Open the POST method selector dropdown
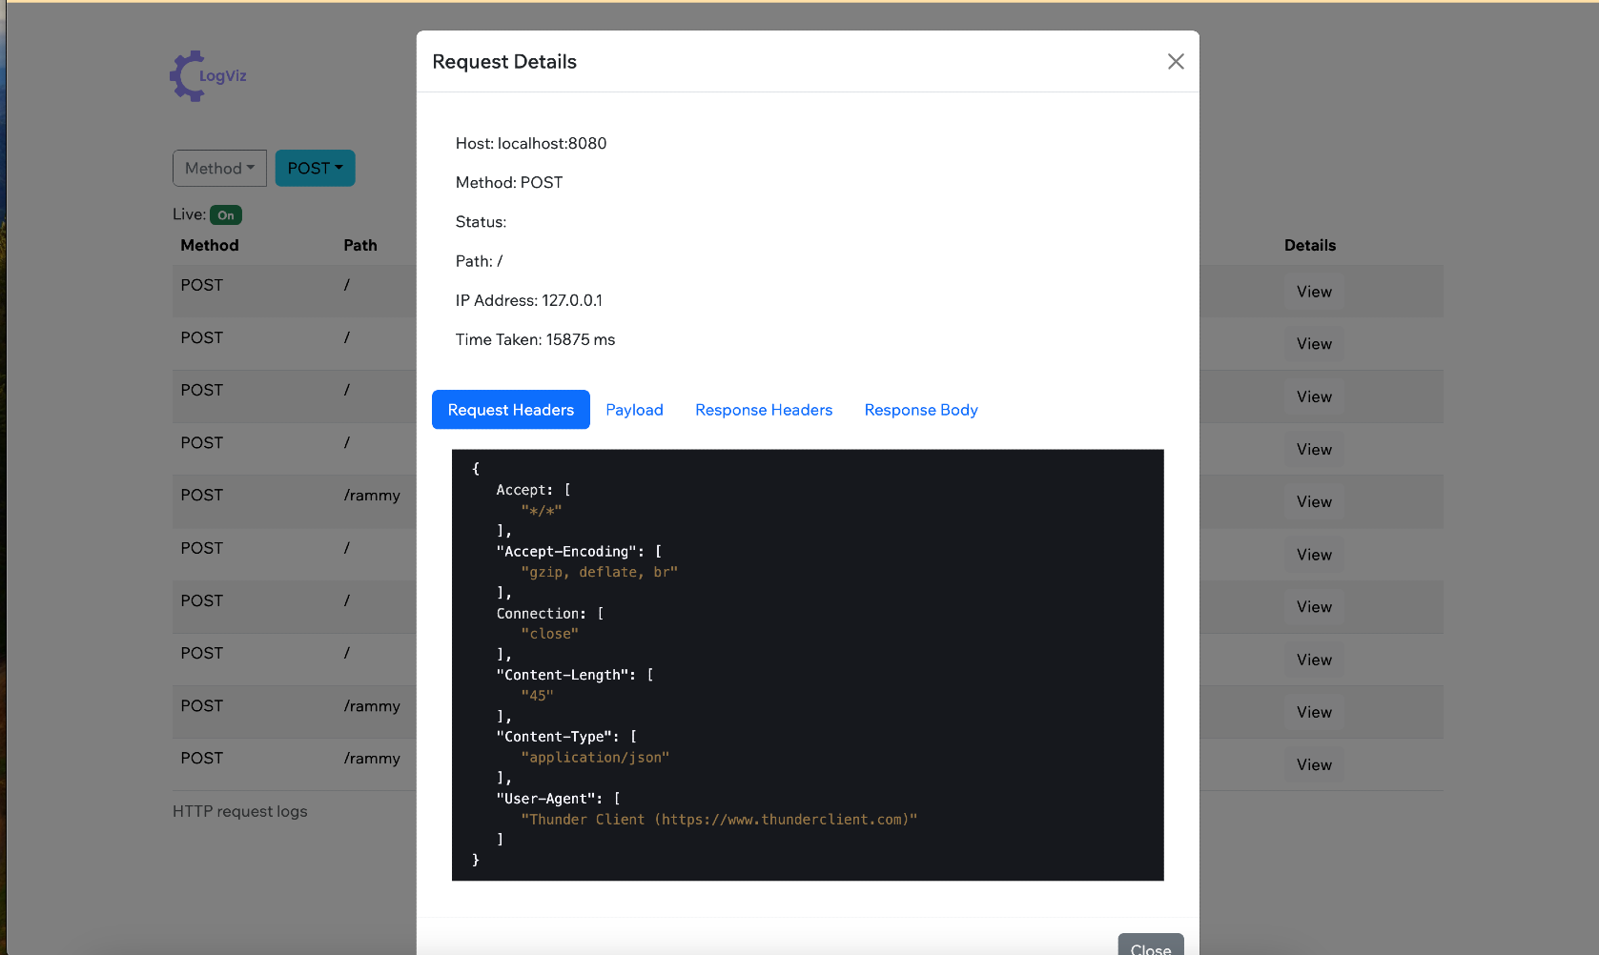The image size is (1599, 955). [x=315, y=168]
